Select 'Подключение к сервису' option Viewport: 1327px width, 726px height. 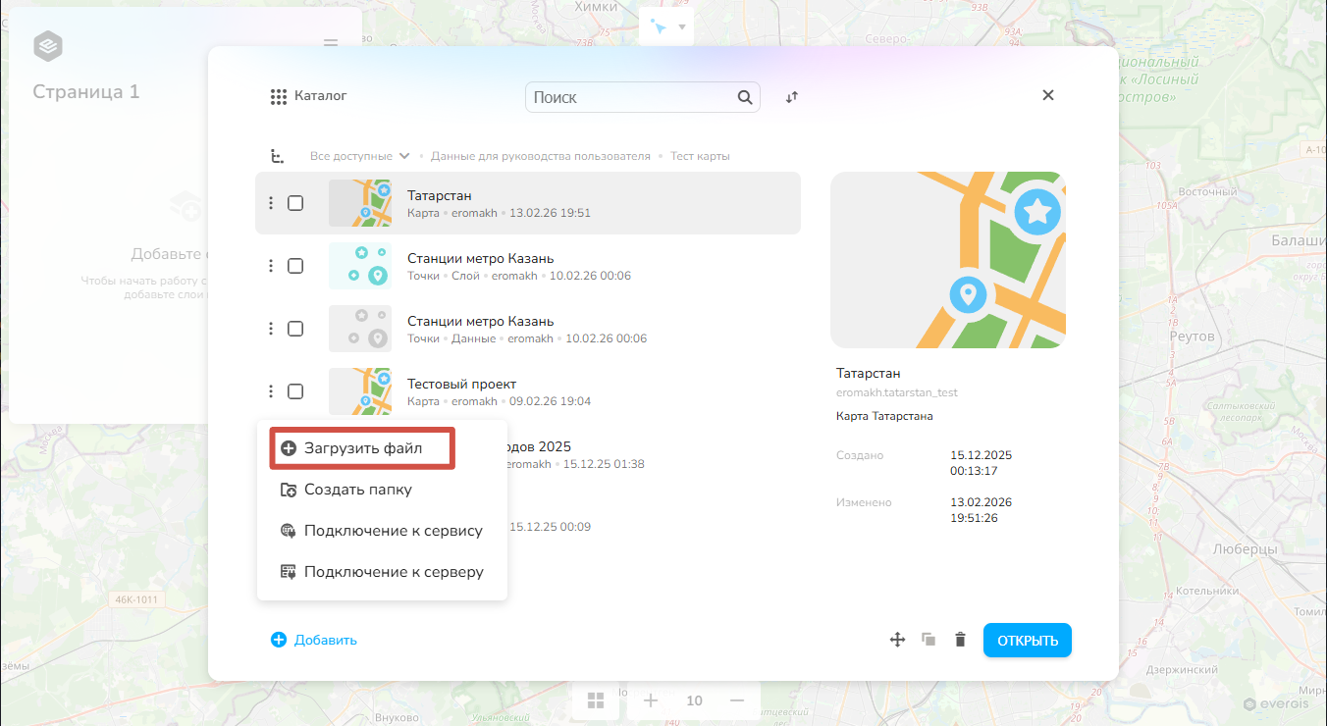[x=382, y=531]
